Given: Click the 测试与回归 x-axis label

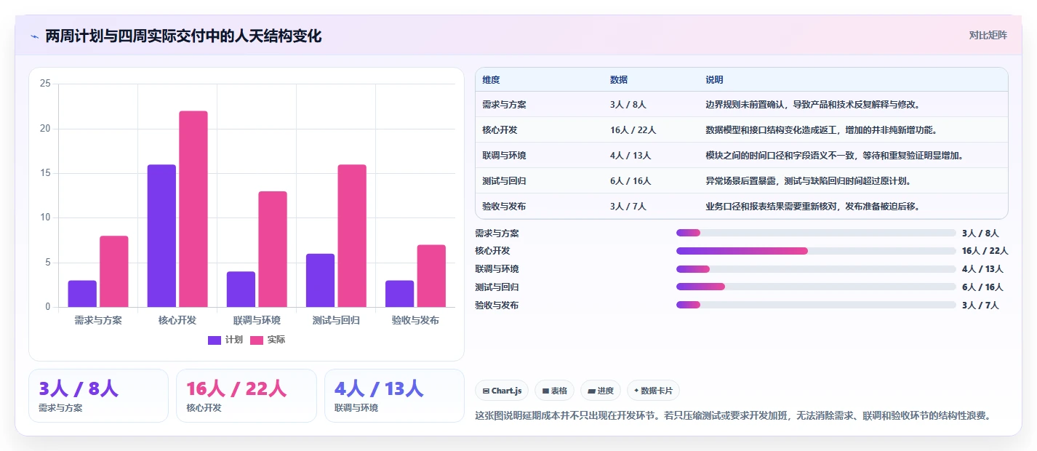Looking at the screenshot, I should (x=336, y=320).
